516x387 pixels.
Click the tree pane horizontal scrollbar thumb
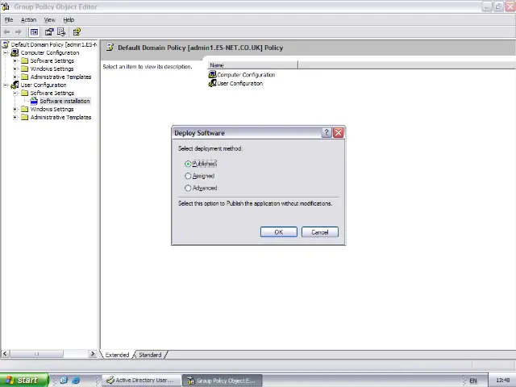[36, 354]
